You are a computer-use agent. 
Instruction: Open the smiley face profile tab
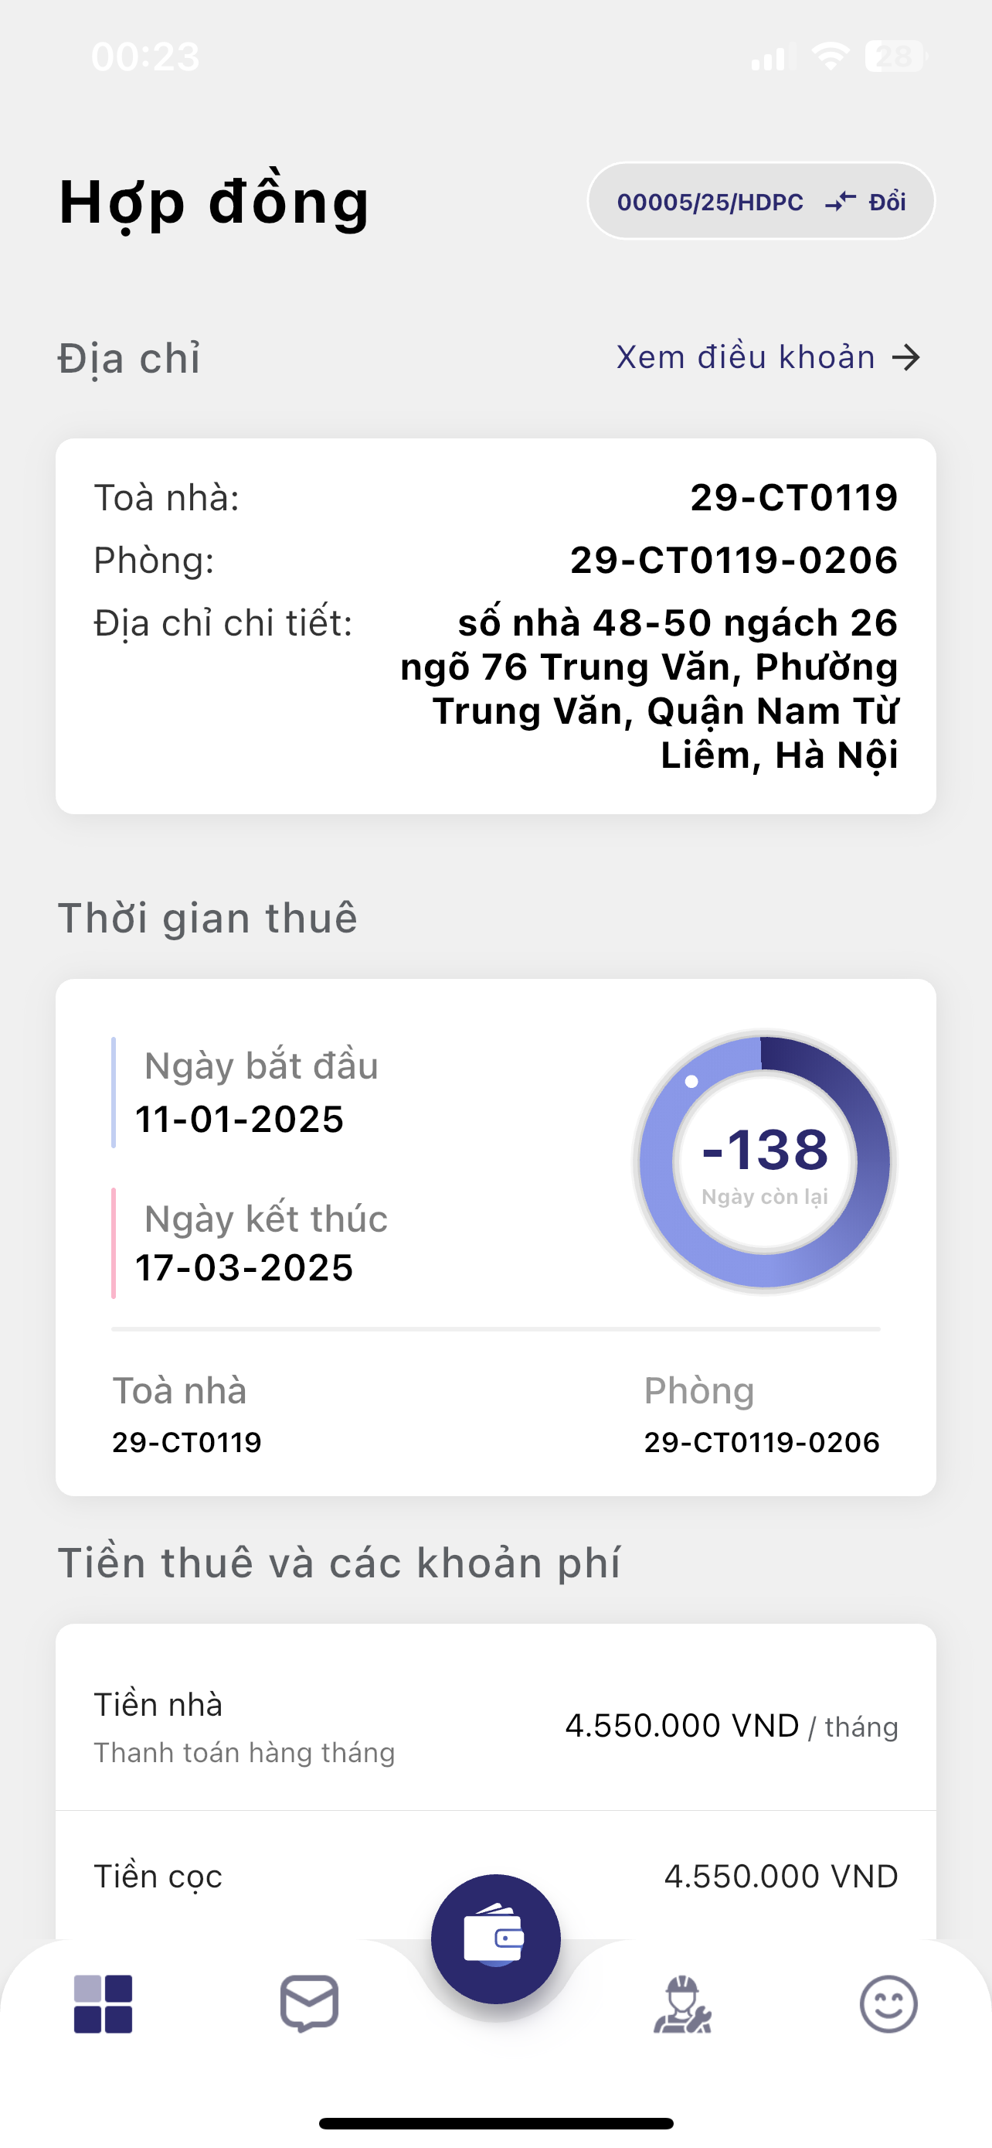(x=888, y=2003)
